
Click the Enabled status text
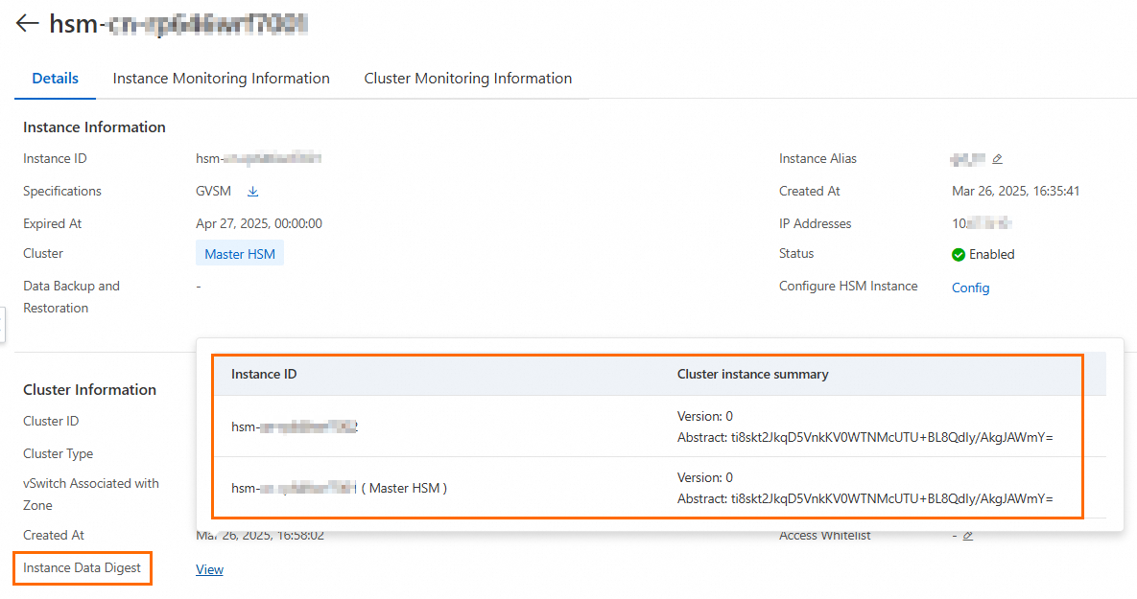(x=991, y=254)
